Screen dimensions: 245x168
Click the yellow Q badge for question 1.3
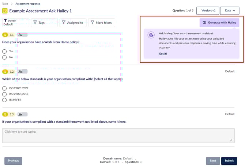tap(5, 114)
